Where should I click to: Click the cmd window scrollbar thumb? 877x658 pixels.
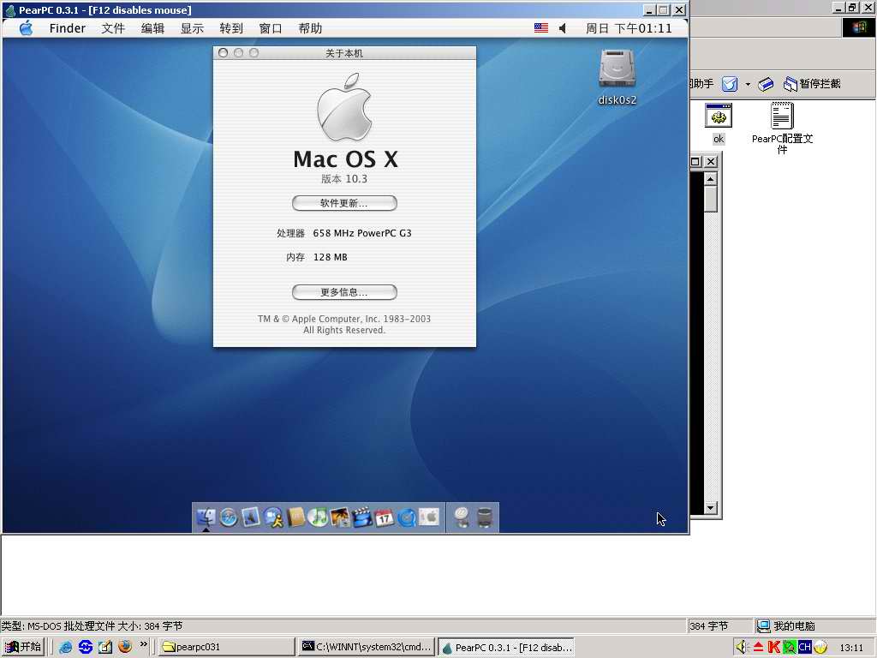coord(710,199)
